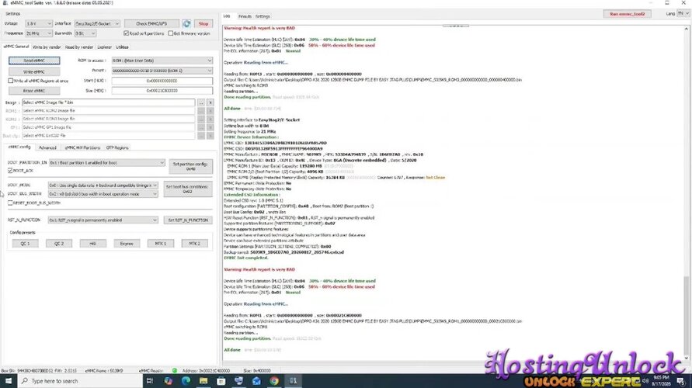Click the Check EMMC/UFS button
This screenshot has height=388, width=692.
pyautogui.click(x=151, y=23)
